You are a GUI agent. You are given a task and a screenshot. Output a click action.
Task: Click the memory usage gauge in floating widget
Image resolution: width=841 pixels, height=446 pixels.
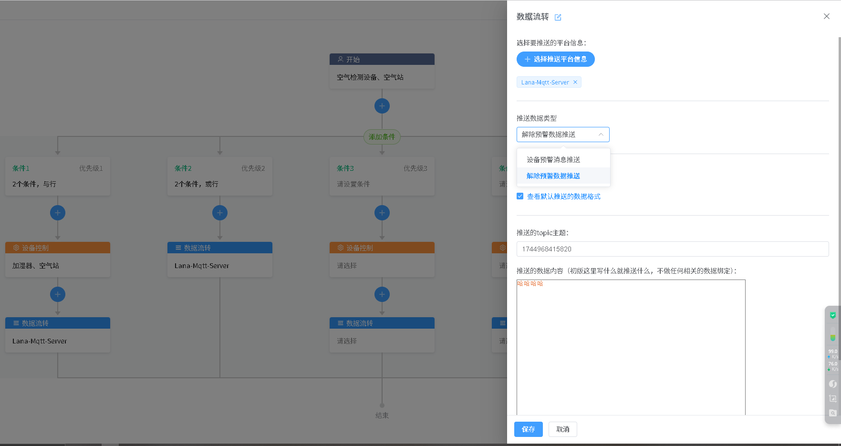pyautogui.click(x=832, y=334)
